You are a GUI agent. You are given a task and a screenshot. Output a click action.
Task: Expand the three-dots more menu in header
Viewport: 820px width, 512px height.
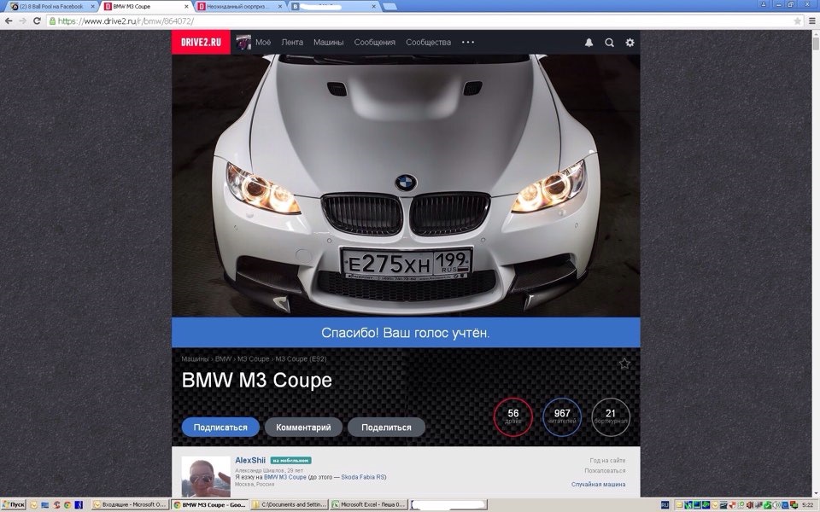pos(468,42)
